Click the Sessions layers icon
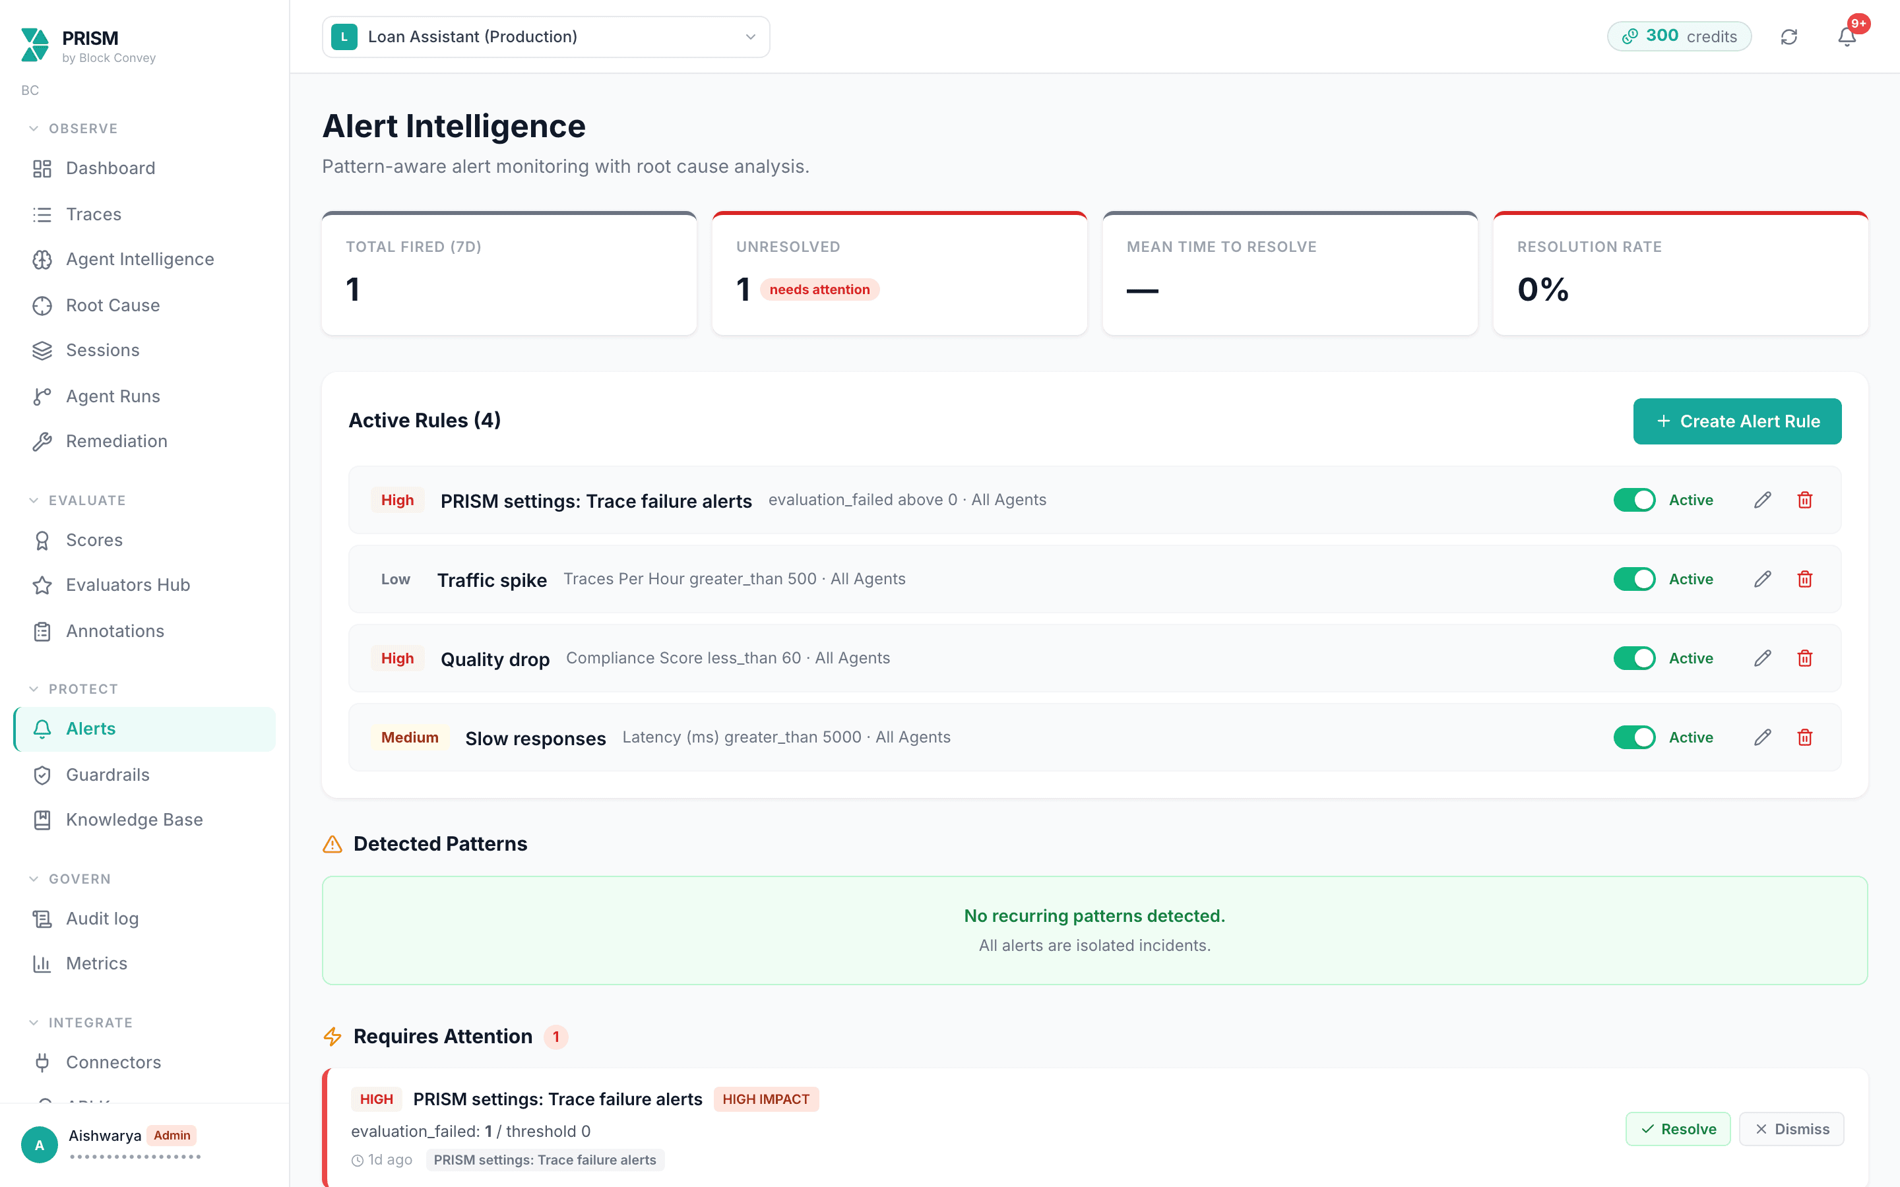 click(x=42, y=351)
